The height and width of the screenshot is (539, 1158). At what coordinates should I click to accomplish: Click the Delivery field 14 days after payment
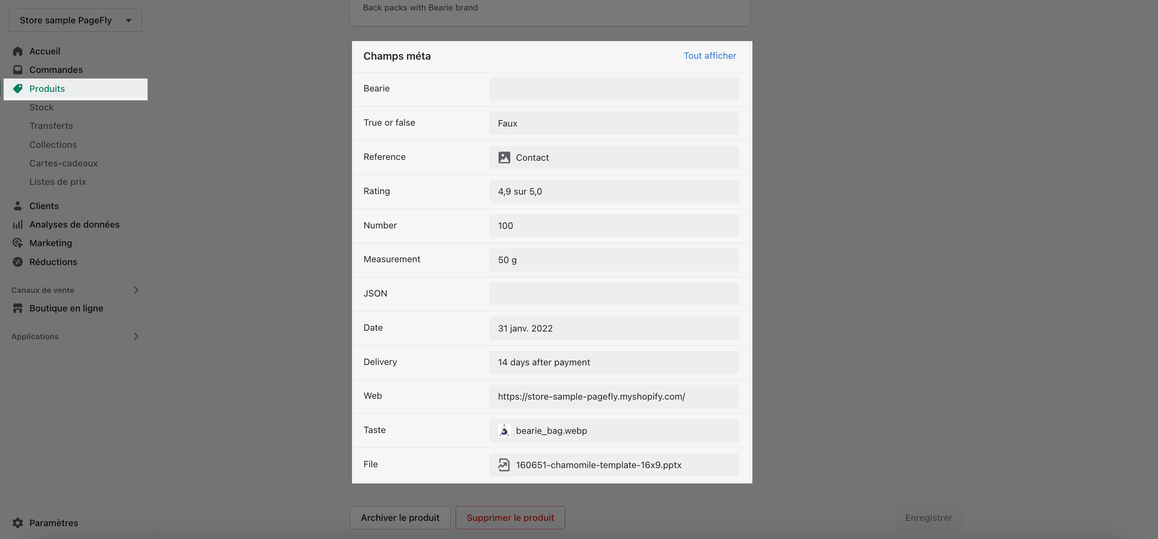point(614,363)
